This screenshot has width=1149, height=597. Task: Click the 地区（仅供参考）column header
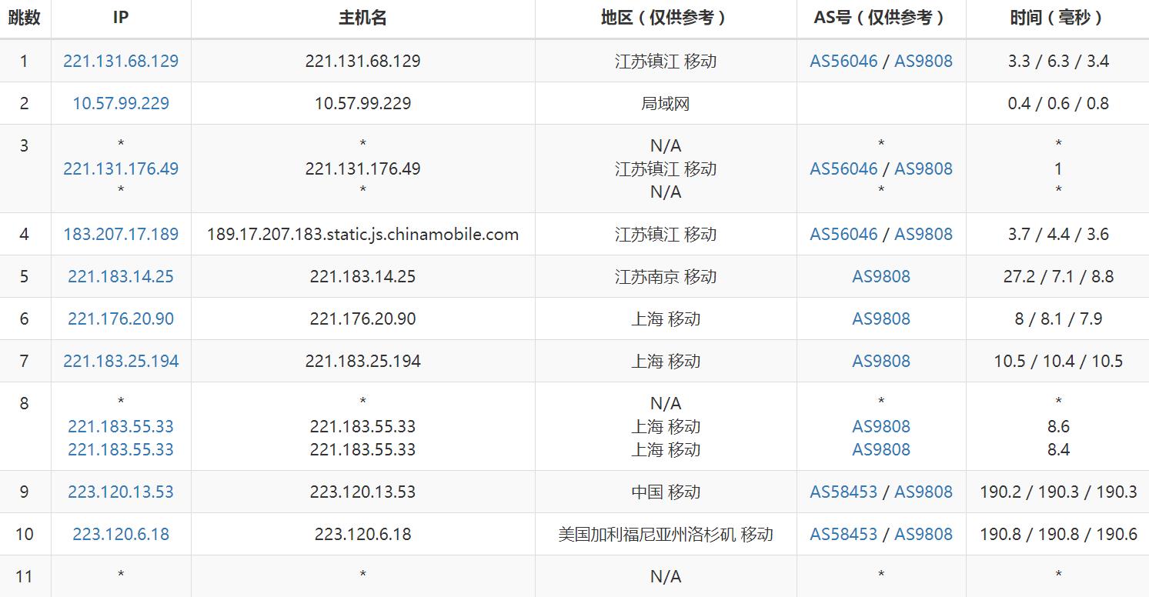click(666, 18)
